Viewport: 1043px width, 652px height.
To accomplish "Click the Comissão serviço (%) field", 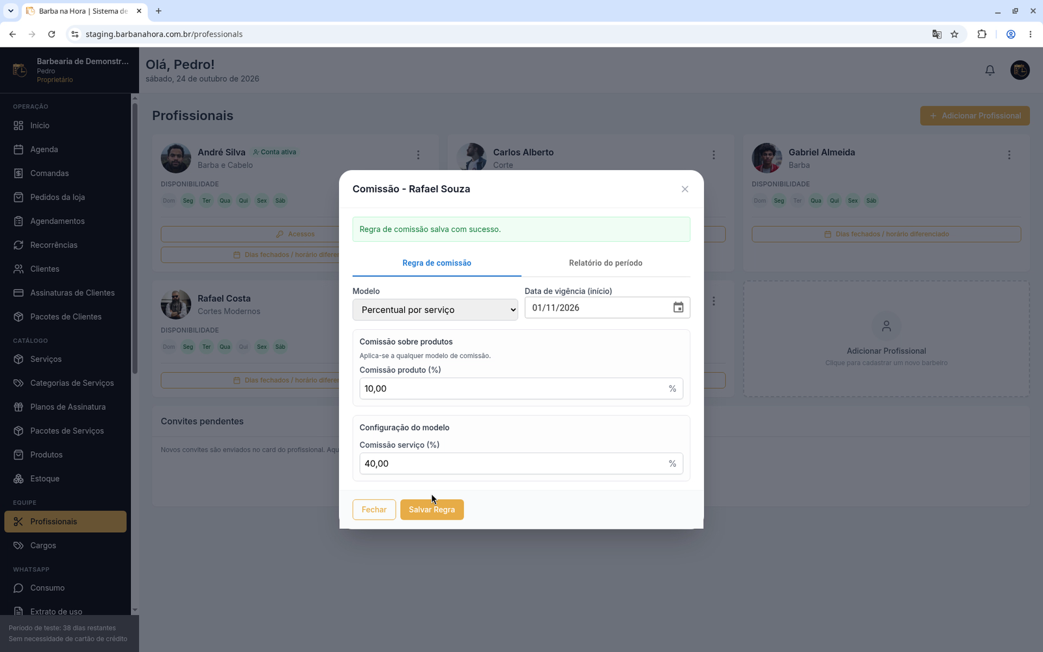I will click(521, 464).
